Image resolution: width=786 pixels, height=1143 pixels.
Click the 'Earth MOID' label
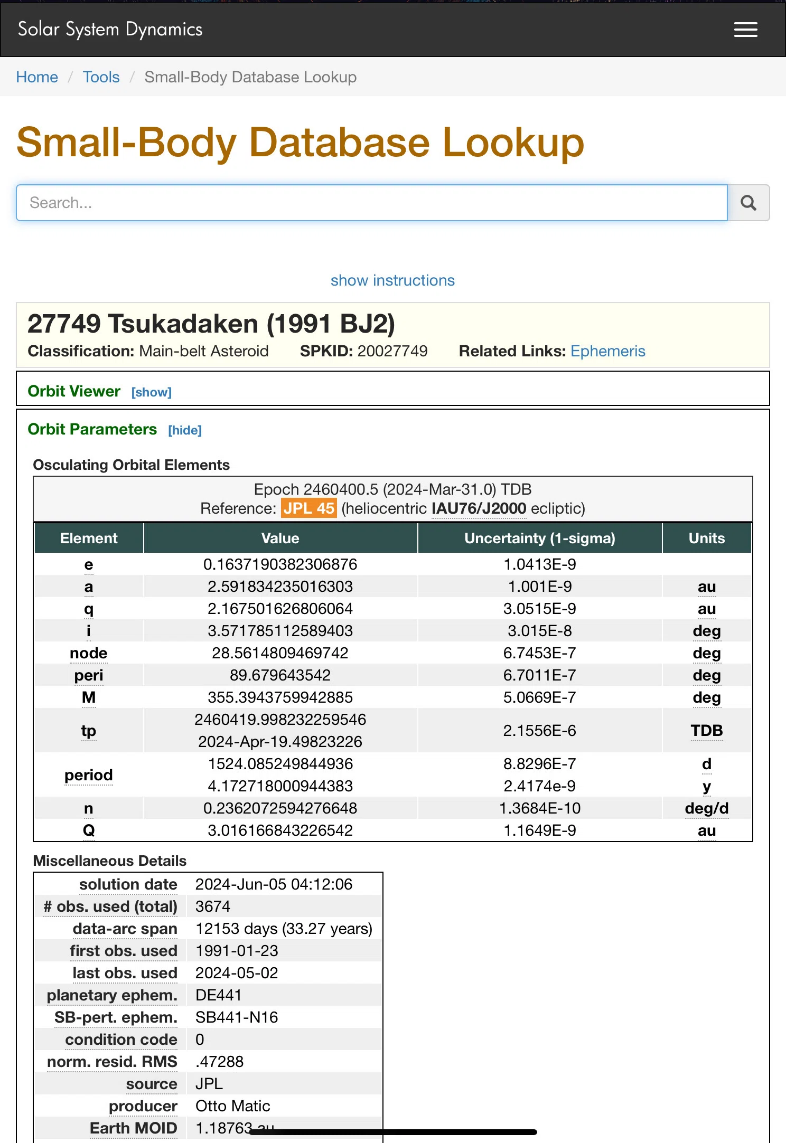[133, 1128]
